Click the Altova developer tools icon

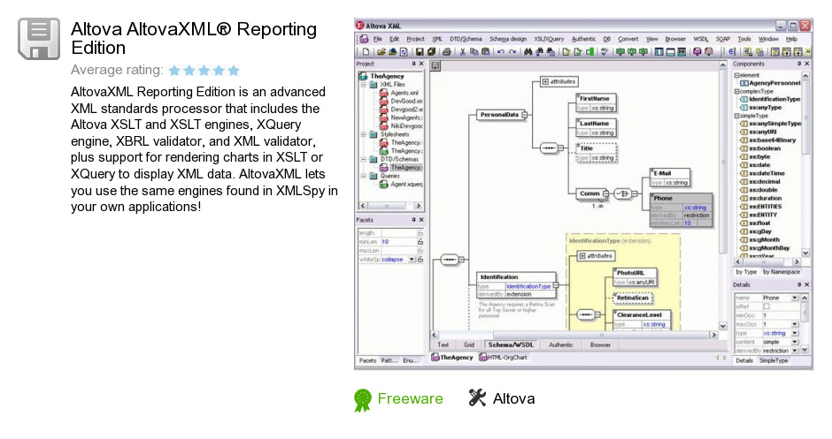pyautogui.click(x=477, y=398)
